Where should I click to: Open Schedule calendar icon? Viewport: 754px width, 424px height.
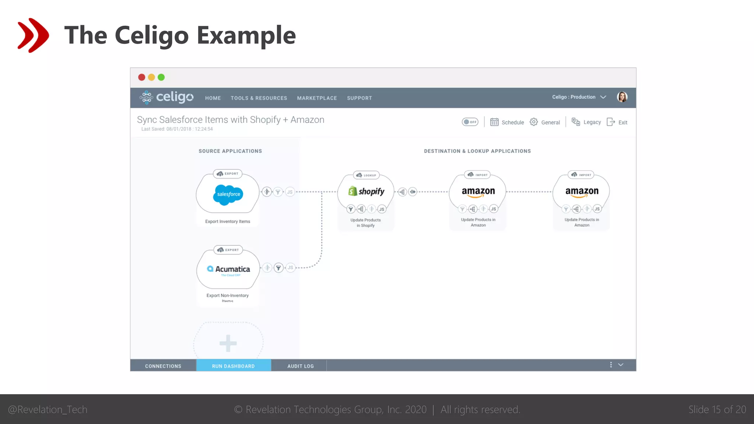coord(494,122)
